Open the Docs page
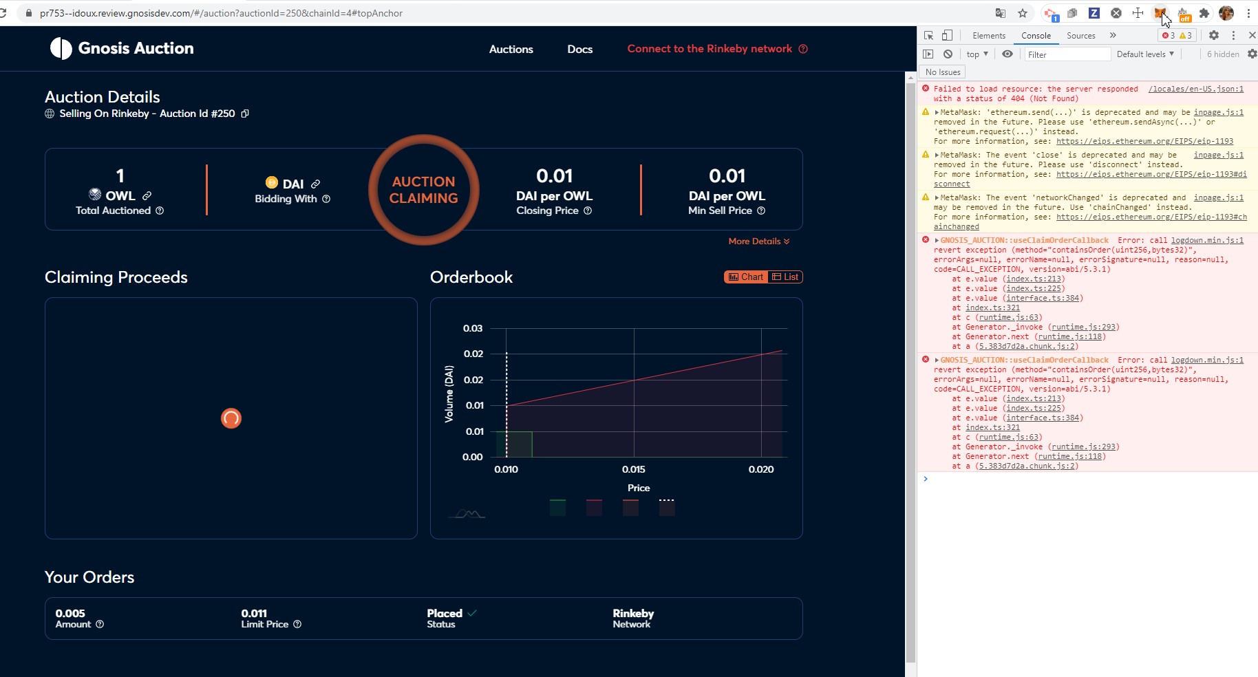1258x677 pixels. 579,49
